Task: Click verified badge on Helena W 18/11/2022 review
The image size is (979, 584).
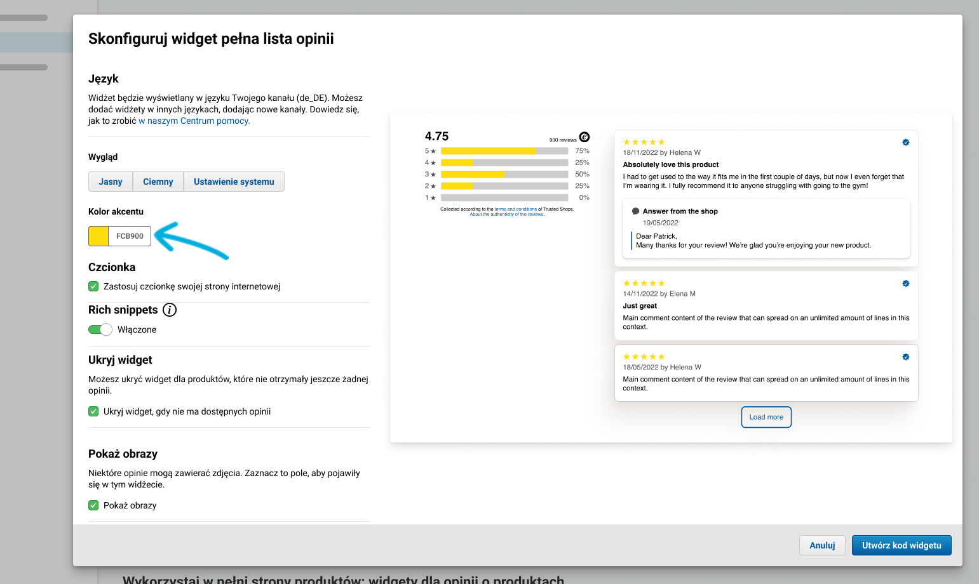Action: pyautogui.click(x=906, y=142)
